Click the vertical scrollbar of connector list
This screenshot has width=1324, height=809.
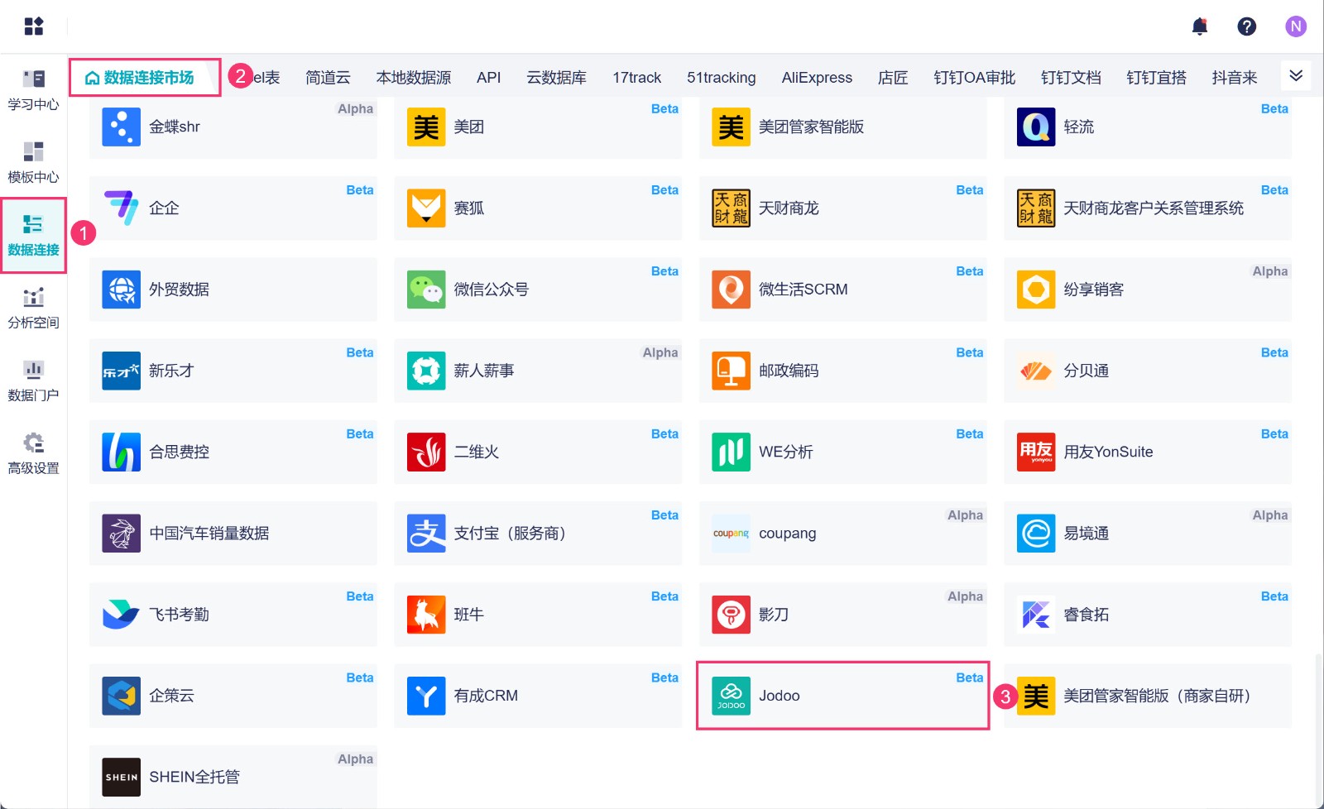click(1318, 728)
